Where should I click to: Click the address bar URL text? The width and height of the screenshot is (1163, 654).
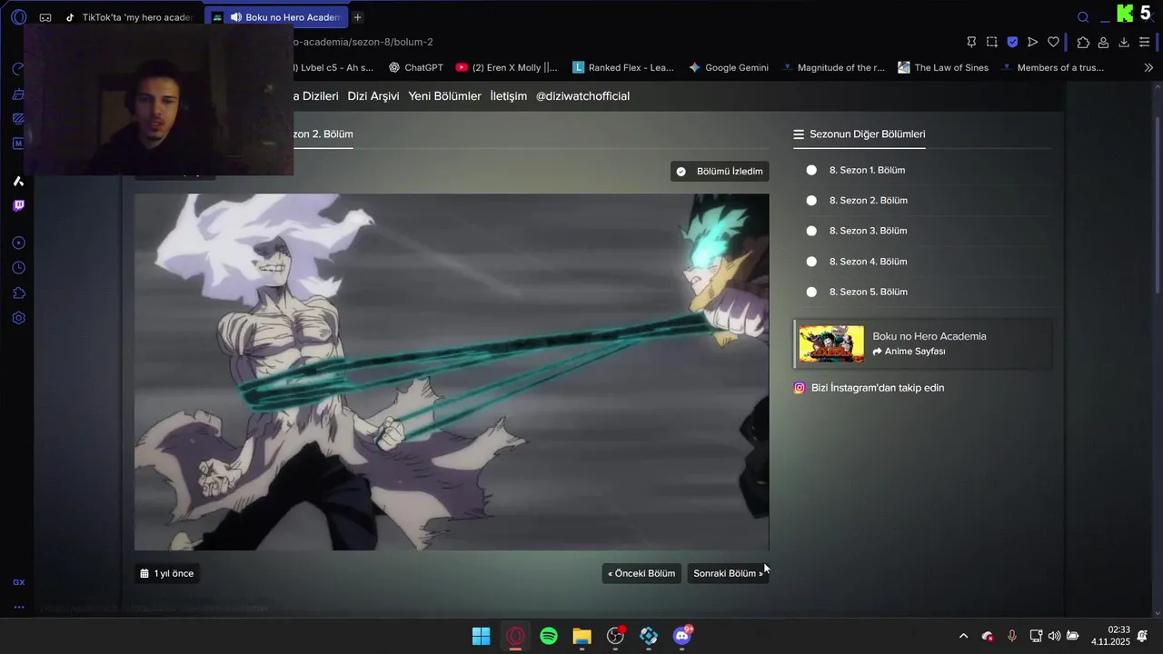[363, 42]
